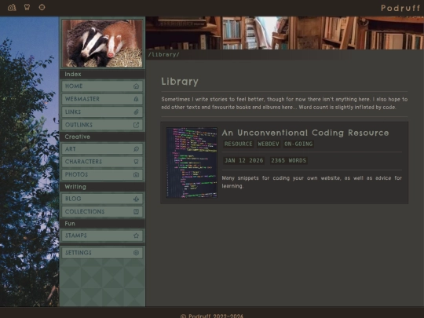This screenshot has width=424, height=318.
Task: Click the Podruff copyright footer text
Action: 212,316
